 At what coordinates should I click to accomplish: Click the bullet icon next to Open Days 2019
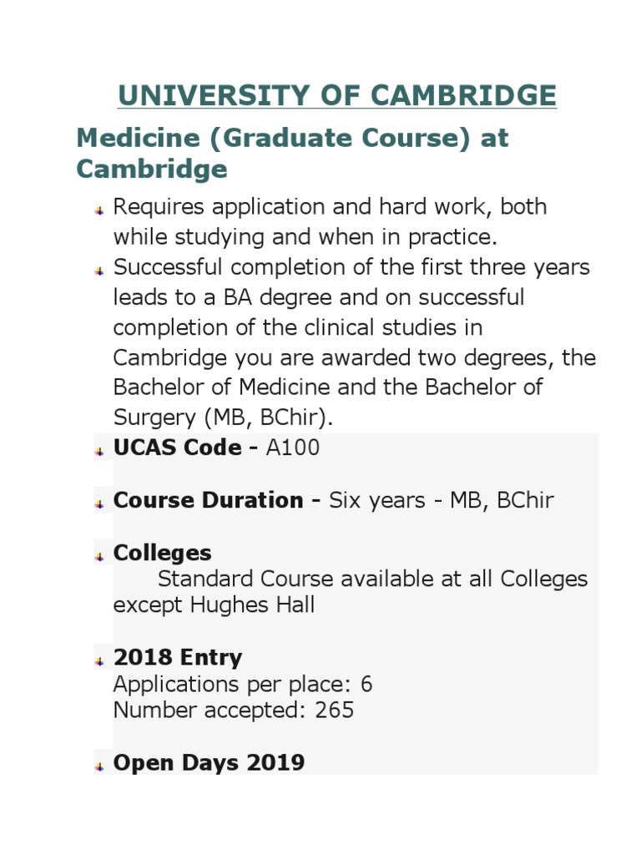point(99,766)
